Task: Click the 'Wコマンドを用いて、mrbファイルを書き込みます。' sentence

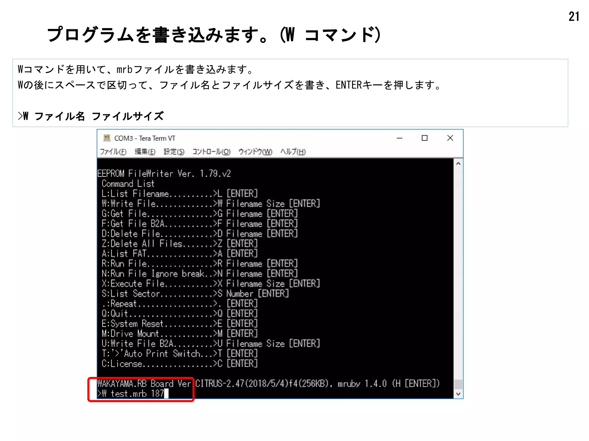Action: pyautogui.click(x=136, y=69)
